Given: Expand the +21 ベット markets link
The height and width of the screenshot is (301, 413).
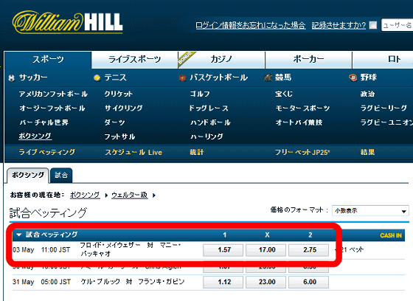Looking at the screenshot, I should coord(350,249).
